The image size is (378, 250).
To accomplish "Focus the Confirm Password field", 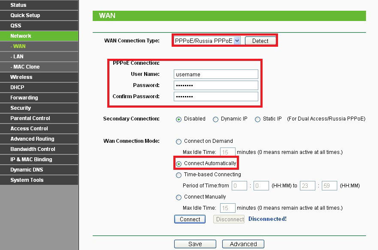I will [x=216, y=96].
